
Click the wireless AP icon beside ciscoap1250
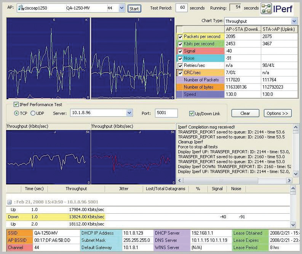(21, 8)
